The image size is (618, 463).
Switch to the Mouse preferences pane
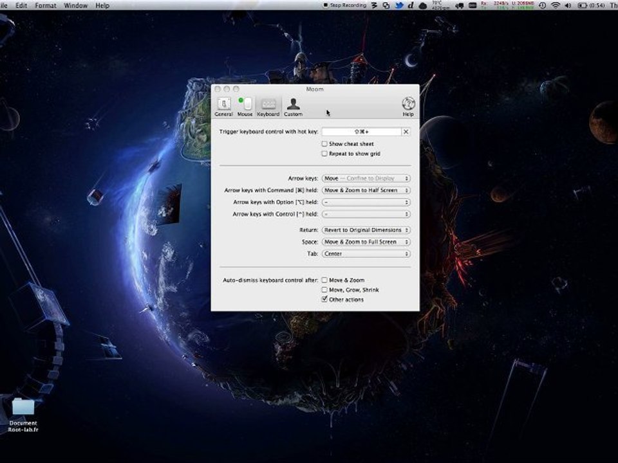point(245,106)
